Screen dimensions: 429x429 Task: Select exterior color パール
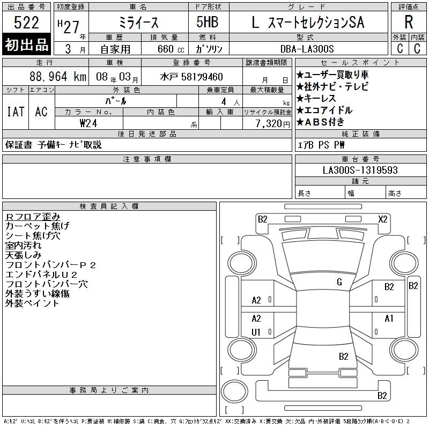[x=116, y=101]
